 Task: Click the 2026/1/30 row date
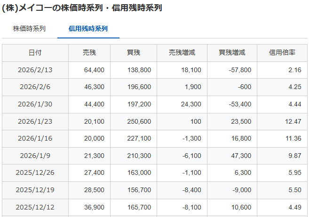35,104
